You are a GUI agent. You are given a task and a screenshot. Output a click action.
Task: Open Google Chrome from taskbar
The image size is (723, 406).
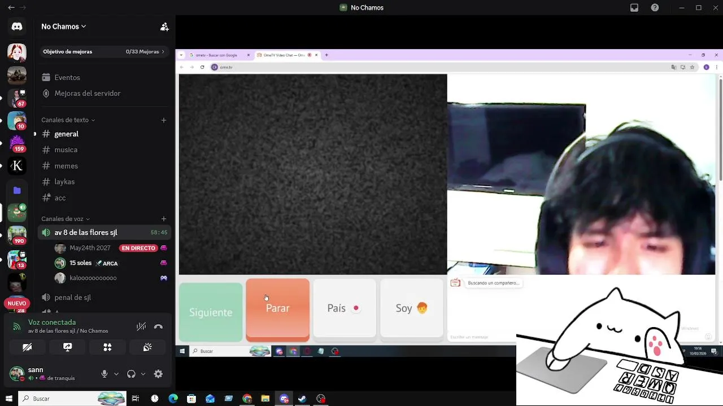click(x=247, y=399)
